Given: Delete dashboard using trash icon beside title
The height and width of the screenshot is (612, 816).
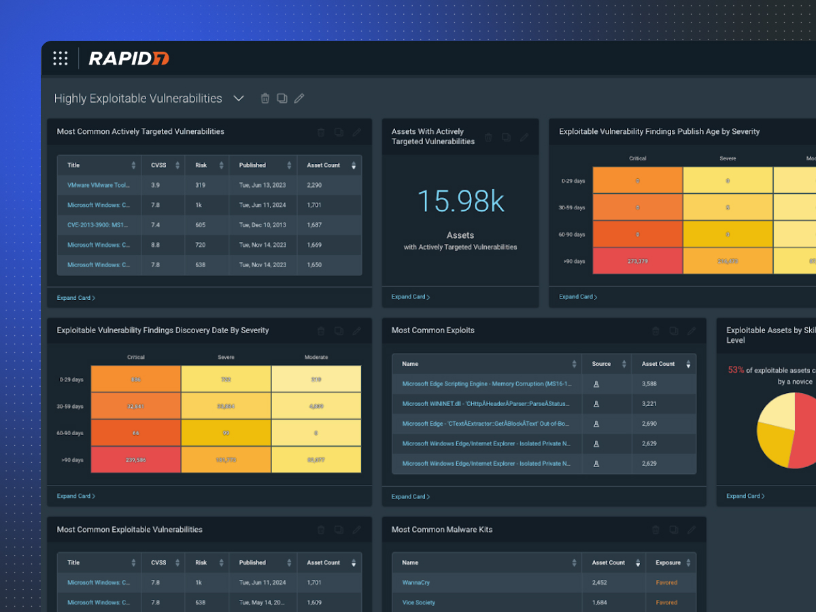Looking at the screenshot, I should [265, 99].
